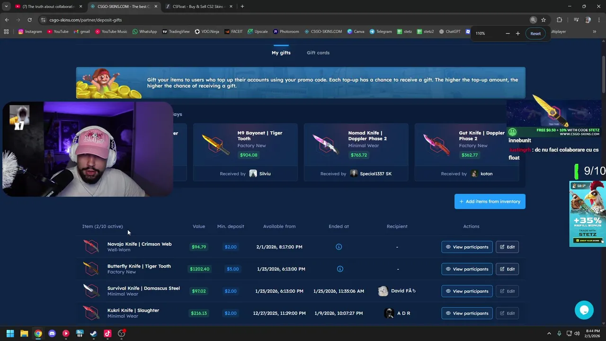This screenshot has height=341, width=606.
Task: Open the Navaja Knife item thumbnail
Action: pyautogui.click(x=91, y=247)
